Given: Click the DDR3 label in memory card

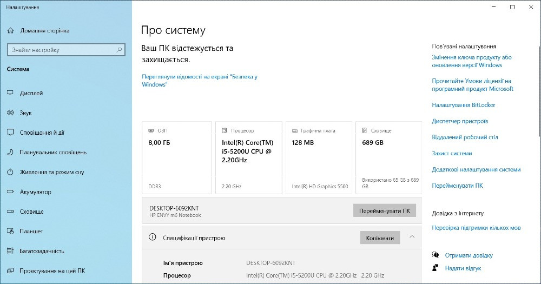Looking at the screenshot, I should pyautogui.click(x=155, y=186).
